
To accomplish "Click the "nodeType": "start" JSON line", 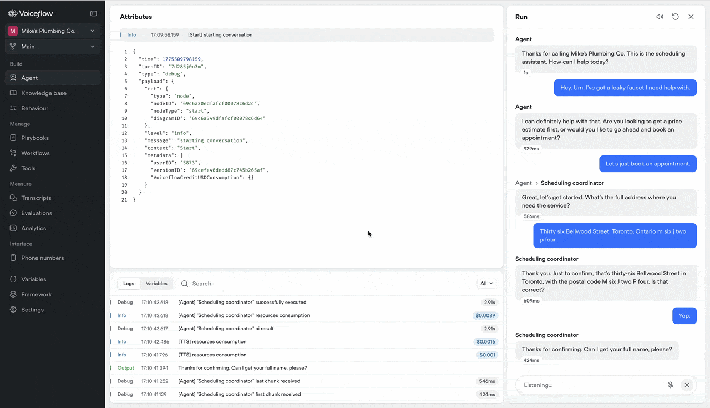I will [x=180, y=111].
